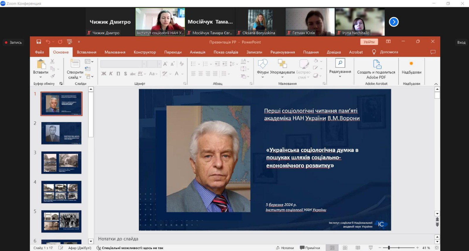The width and height of the screenshot is (469, 251).
Task: Toggle center text alignment icon
Action: pos(201,74)
